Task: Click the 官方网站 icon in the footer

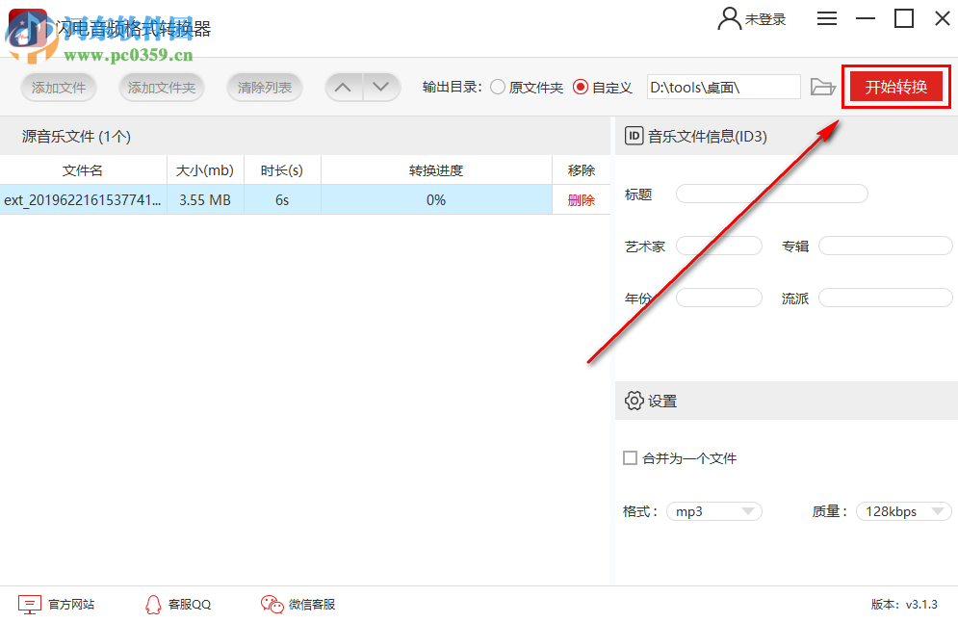Action: pos(30,604)
